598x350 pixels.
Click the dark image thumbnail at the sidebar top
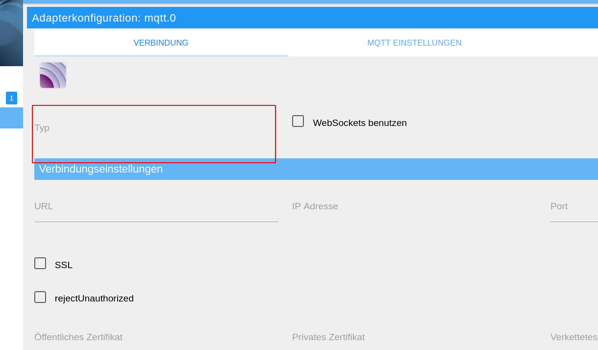point(11,33)
